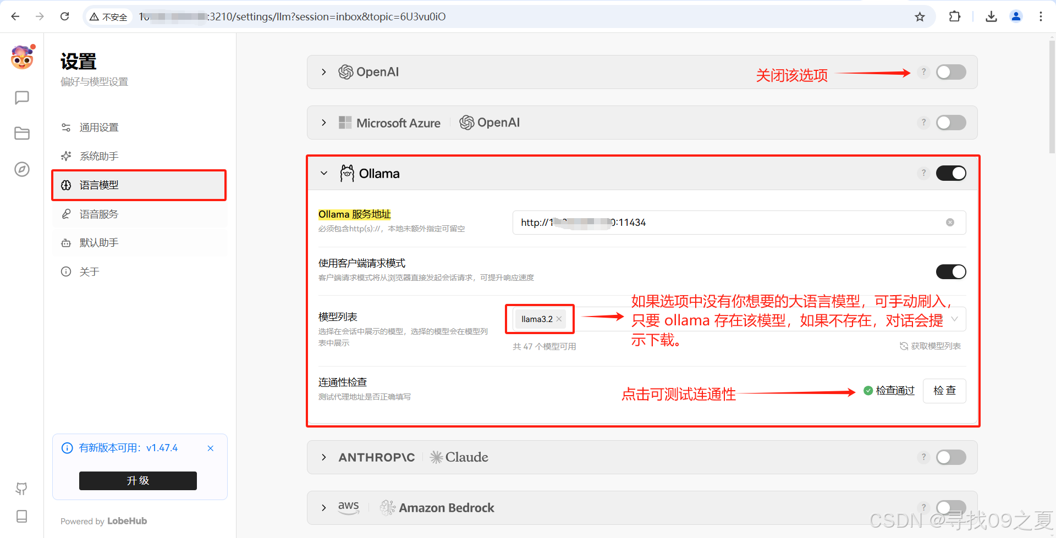Open 通用设置 general settings
The height and width of the screenshot is (538, 1056).
[x=140, y=127]
